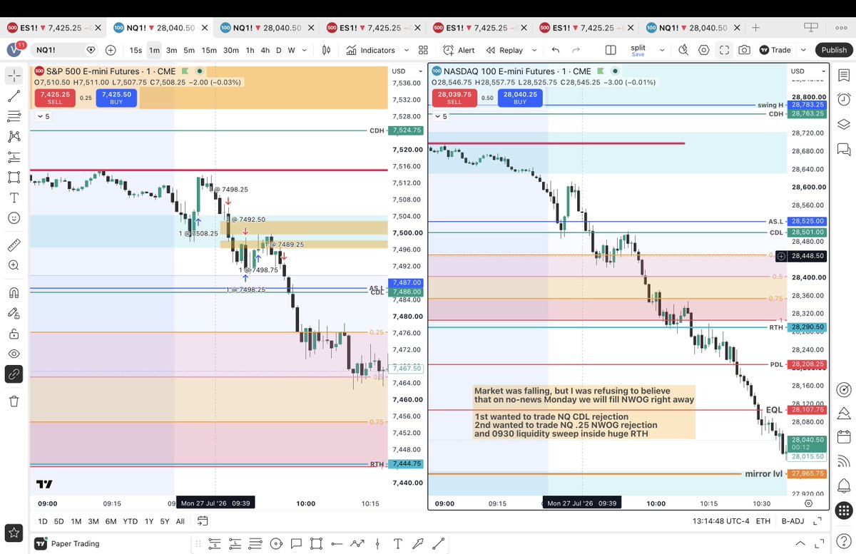Open the candlestick chart type selector
This screenshot has height=554, width=856.
click(x=327, y=50)
